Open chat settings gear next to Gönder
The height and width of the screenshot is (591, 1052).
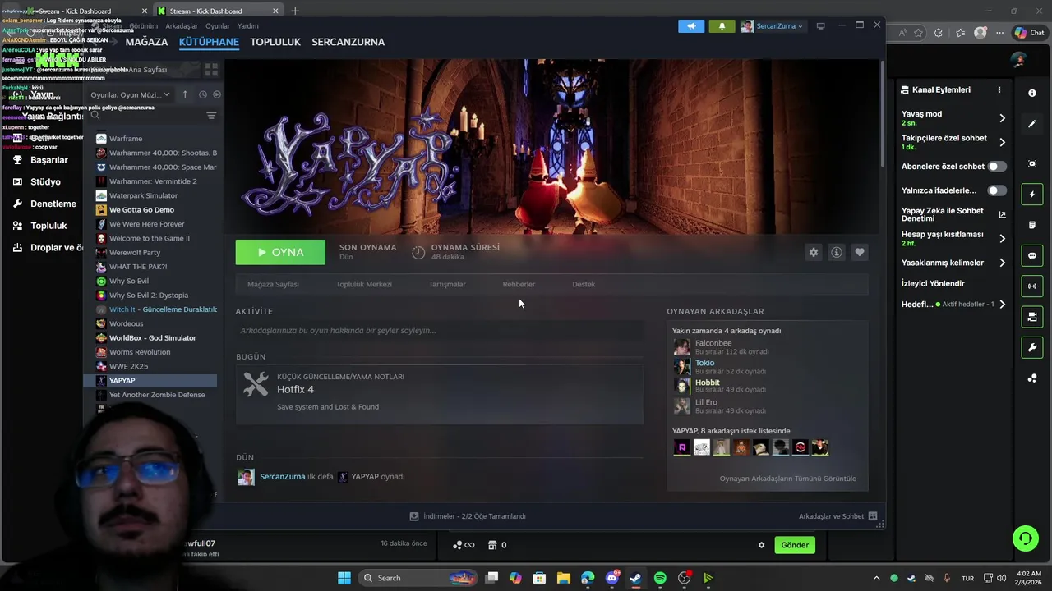pyautogui.click(x=761, y=545)
